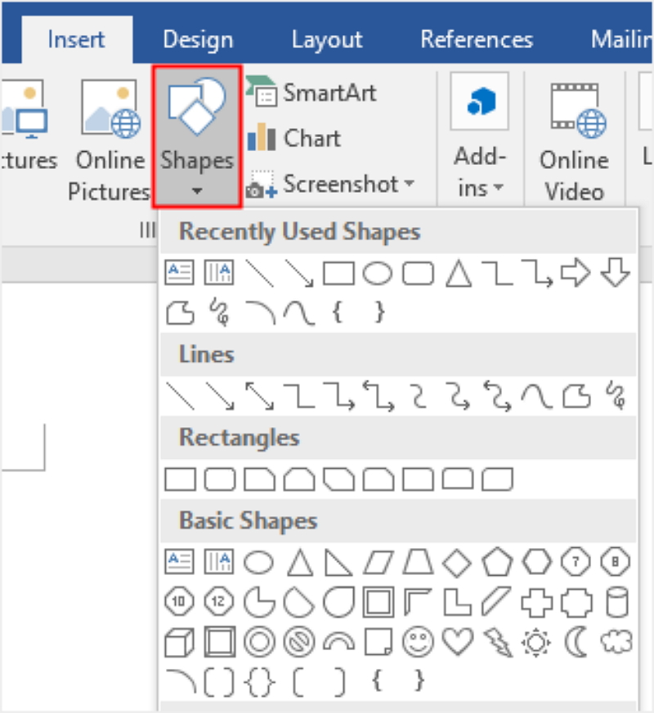Image resolution: width=654 pixels, height=713 pixels.
Task: Switch to the Design tab
Action: 197,39
